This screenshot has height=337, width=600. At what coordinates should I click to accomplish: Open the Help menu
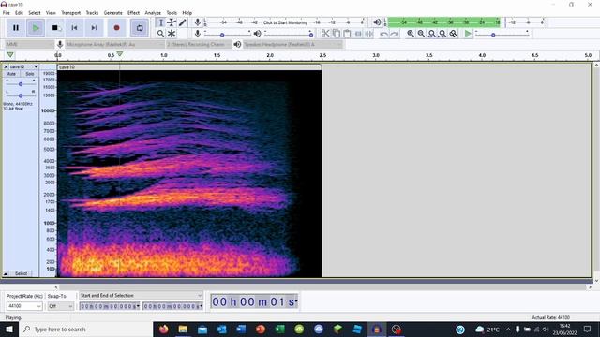pos(187,12)
